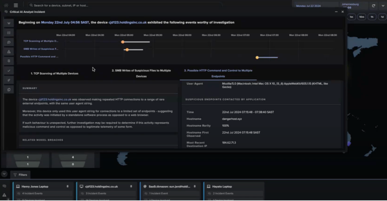Click the TCP Scanning orange timeline marker
Image resolution: width=387 pixels, height=201 pixels.
(123, 42)
